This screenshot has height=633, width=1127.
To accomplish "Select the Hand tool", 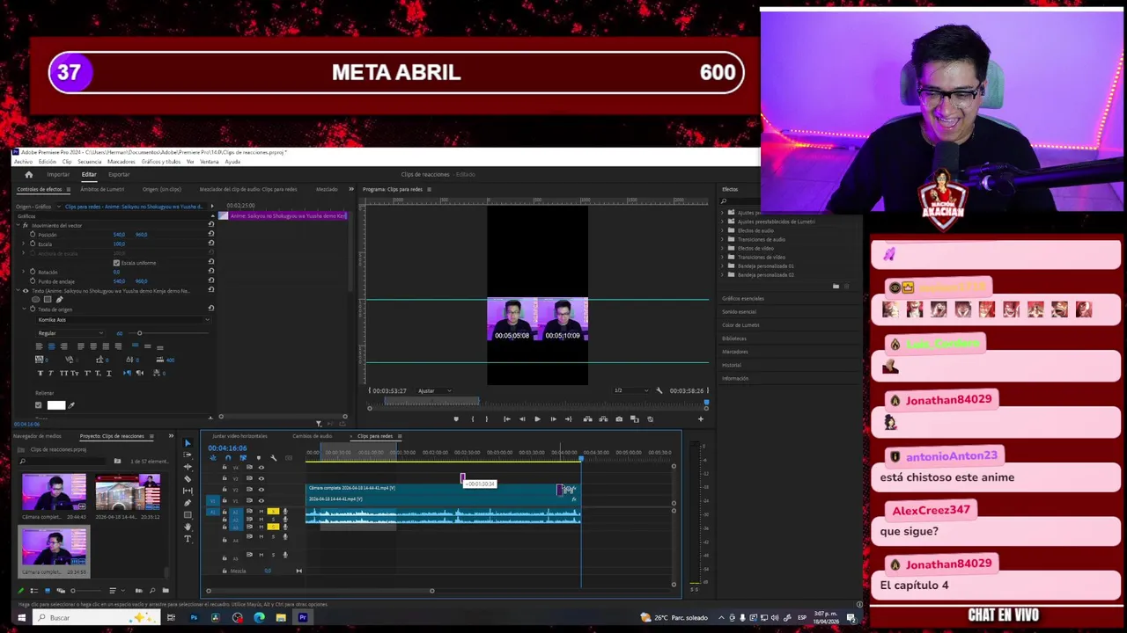I will [x=188, y=527].
